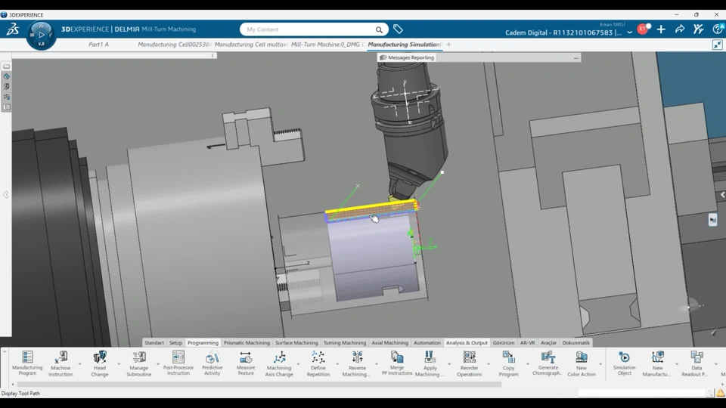This screenshot has height=408, width=726.
Task: Click the add plus button in top bar
Action: click(661, 29)
